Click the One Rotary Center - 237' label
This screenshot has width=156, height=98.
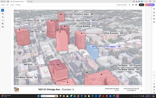[x=34, y=21]
